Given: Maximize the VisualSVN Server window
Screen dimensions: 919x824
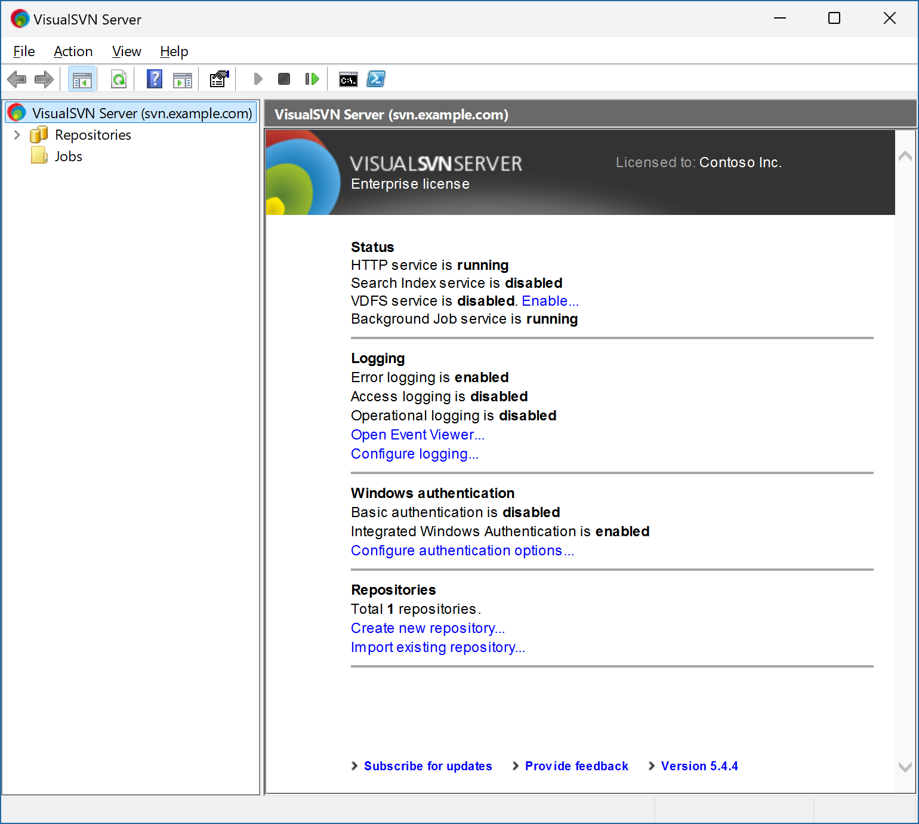Looking at the screenshot, I should point(834,19).
